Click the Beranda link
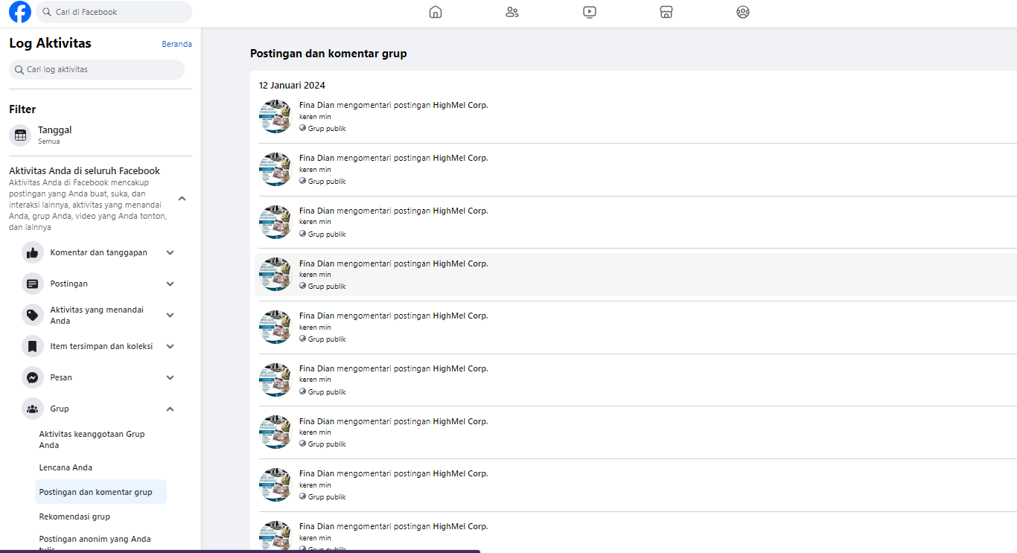Image resolution: width=1017 pixels, height=553 pixels. click(x=176, y=45)
